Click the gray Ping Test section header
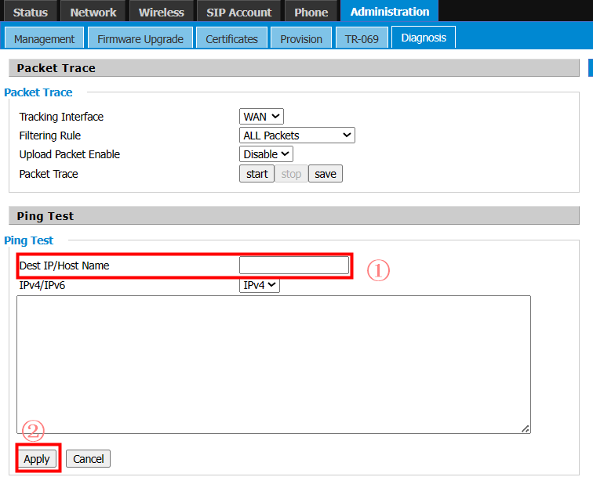The height and width of the screenshot is (477, 593). (294, 216)
